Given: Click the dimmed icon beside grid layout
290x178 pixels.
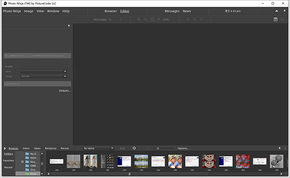Looking at the screenshot, I should tap(282, 20).
